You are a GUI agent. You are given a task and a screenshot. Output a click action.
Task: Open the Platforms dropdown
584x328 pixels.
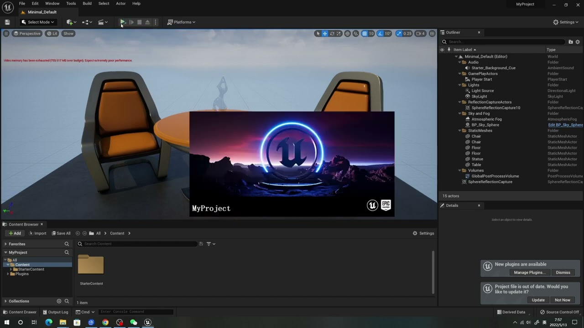click(182, 22)
